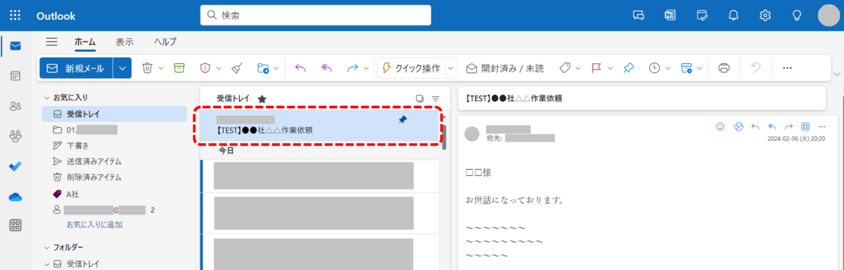Viewport: 844px width, 270px height.
Task: Sweep messages with the broom icon
Action: click(238, 68)
